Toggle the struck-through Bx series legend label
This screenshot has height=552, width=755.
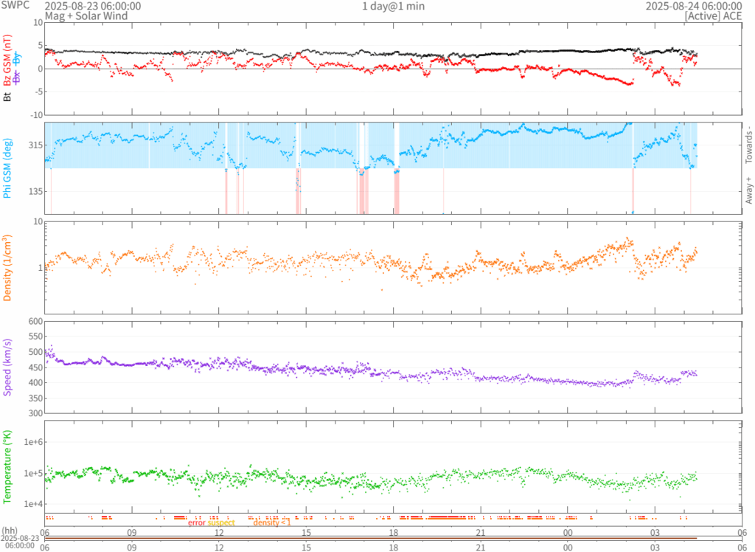17,78
